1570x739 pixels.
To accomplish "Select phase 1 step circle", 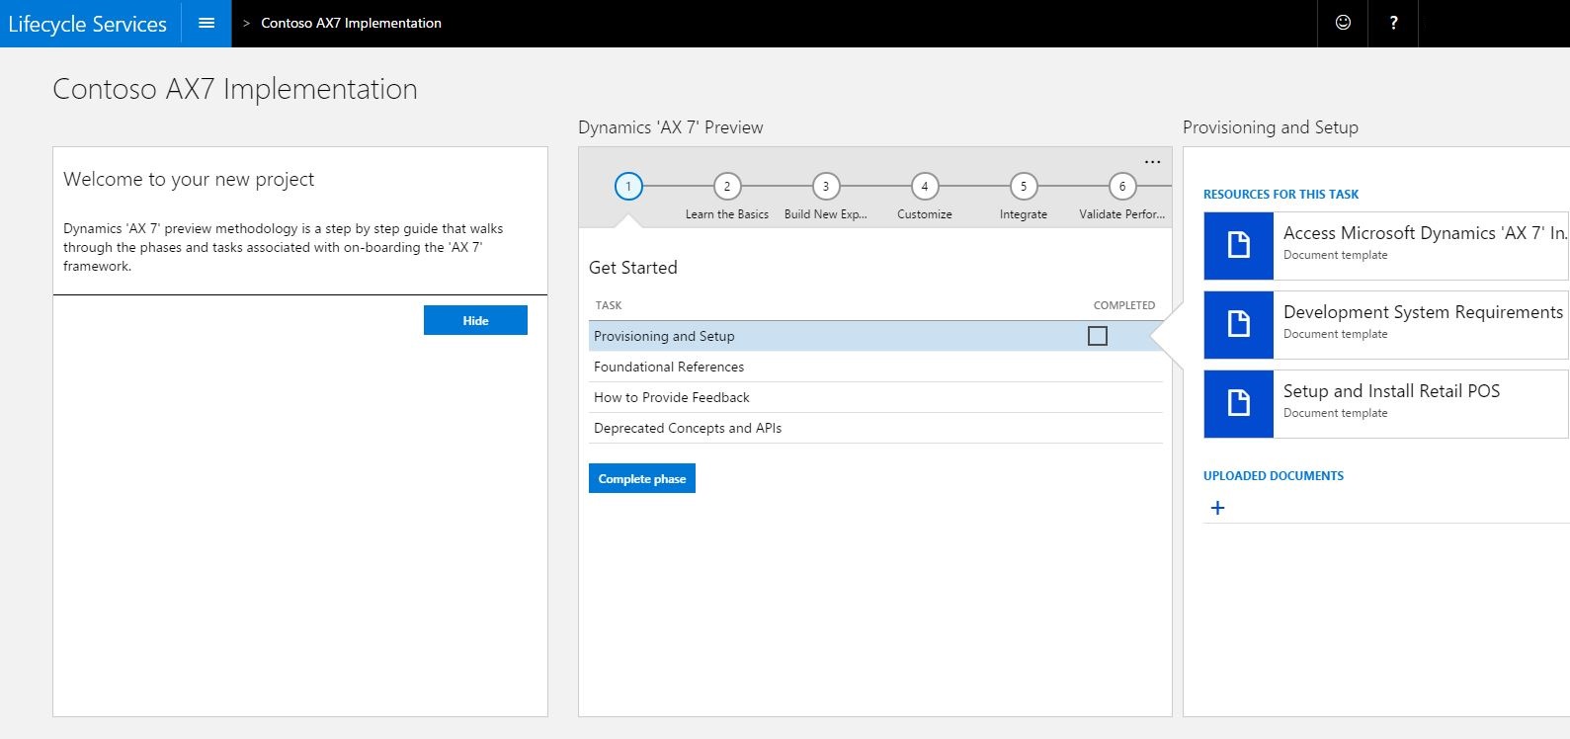I will tap(628, 186).
